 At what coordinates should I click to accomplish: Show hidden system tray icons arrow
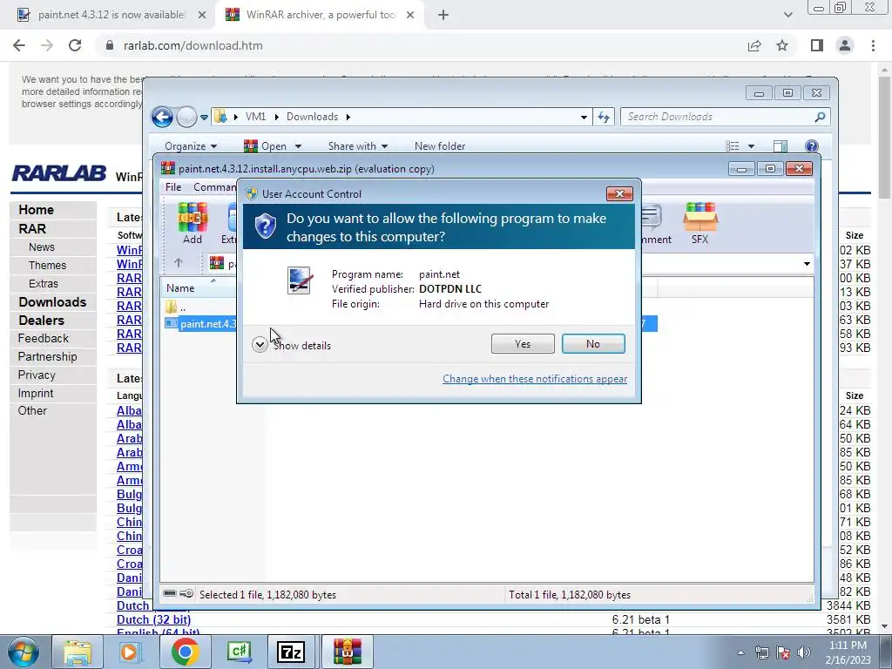coord(740,652)
